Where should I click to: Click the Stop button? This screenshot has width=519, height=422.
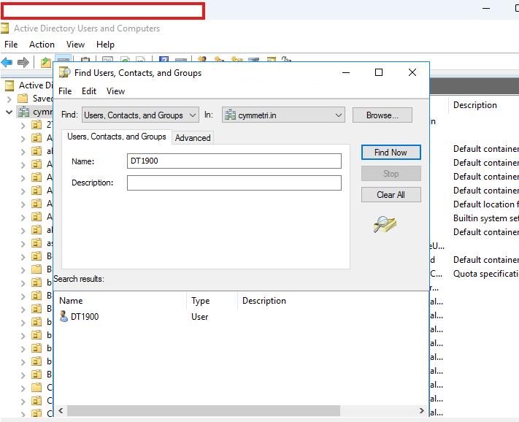point(391,174)
